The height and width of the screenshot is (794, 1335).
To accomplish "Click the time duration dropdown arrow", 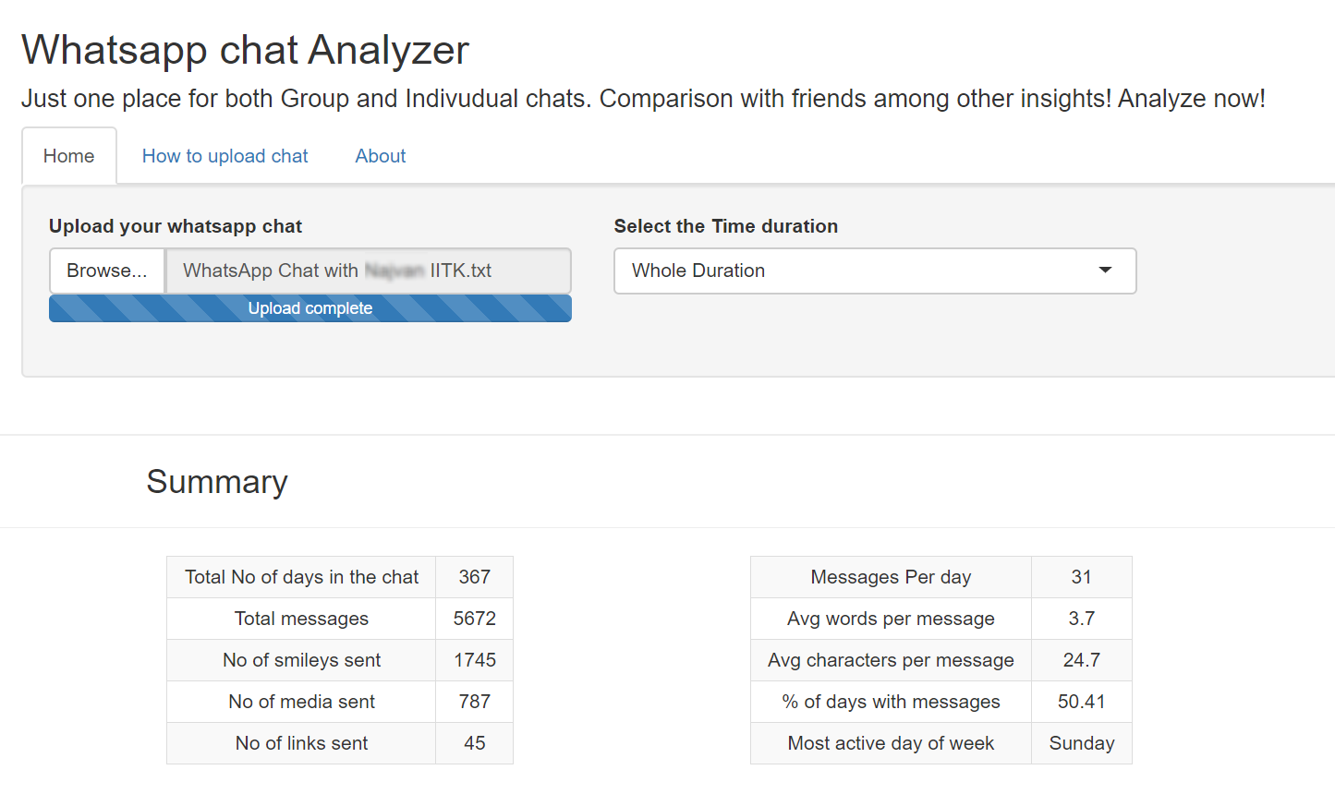I will 1105,271.
